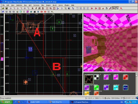Click texture browser scrollbar up arrow
Image resolution: width=138 pixels, height=104 pixels.
tap(136, 74)
